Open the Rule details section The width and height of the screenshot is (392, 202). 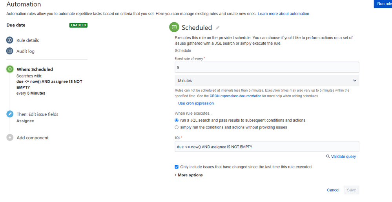[27, 40]
